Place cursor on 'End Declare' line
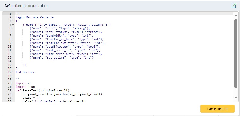 coord(25,72)
